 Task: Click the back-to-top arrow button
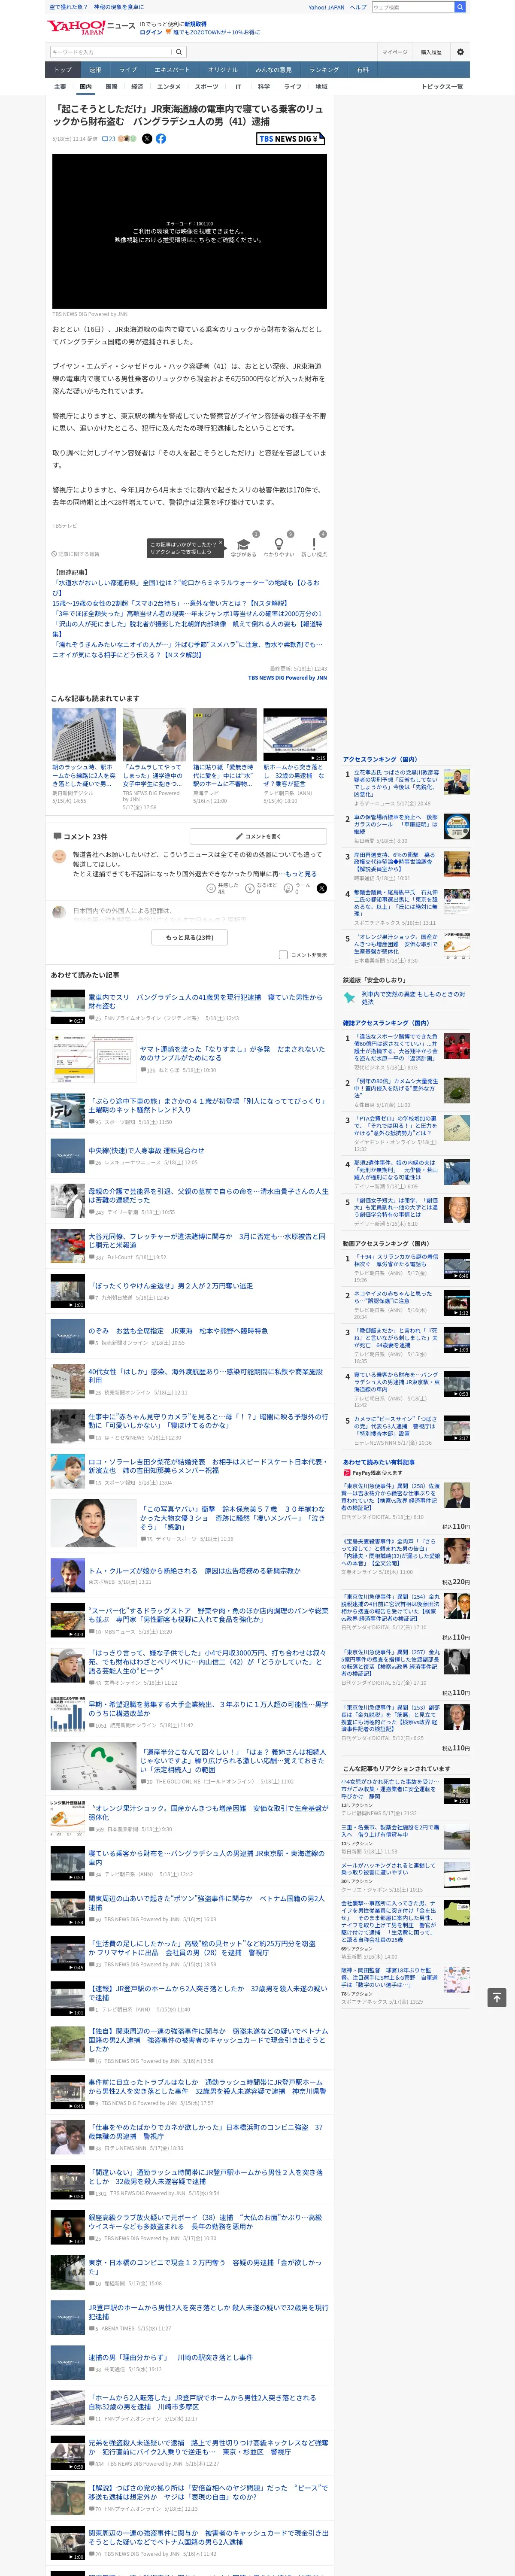(496, 1997)
